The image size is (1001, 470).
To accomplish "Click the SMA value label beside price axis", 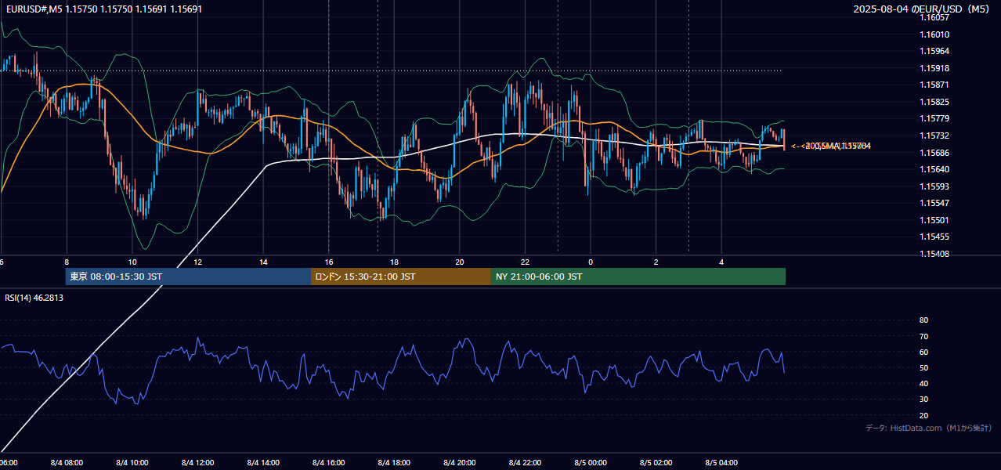I will [x=832, y=146].
